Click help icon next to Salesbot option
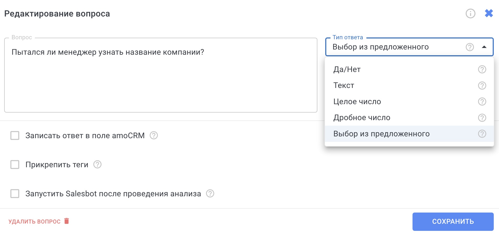499x234 pixels. tap(210, 193)
